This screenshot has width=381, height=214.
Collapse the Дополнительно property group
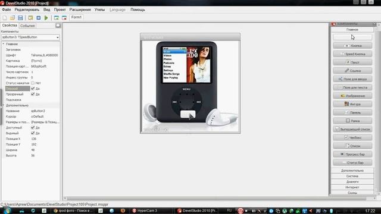pyautogui.click(x=4, y=105)
